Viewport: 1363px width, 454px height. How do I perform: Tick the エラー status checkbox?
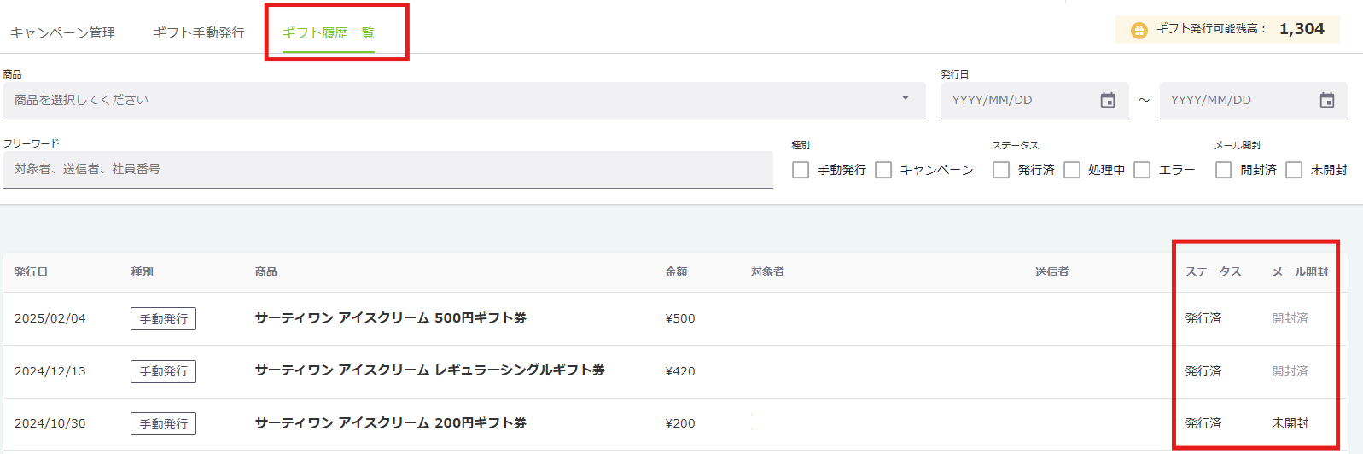tap(1142, 170)
